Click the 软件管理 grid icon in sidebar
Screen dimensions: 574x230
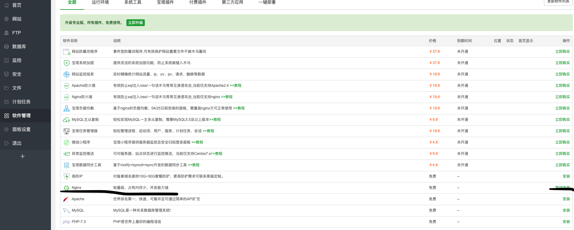coord(6,116)
